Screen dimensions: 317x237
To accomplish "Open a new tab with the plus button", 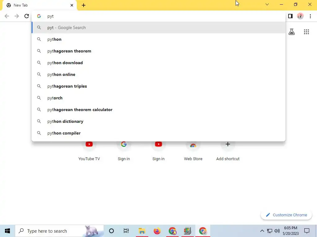I will coord(84,5).
